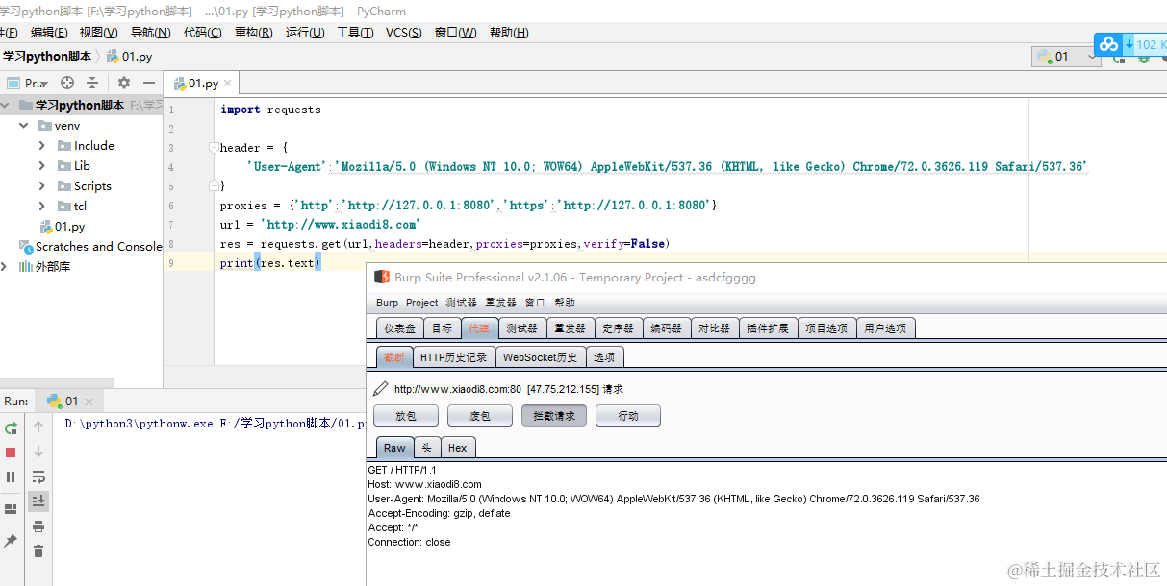Click the down-the-stack-trace arrow
The image size is (1167, 586).
[38, 452]
